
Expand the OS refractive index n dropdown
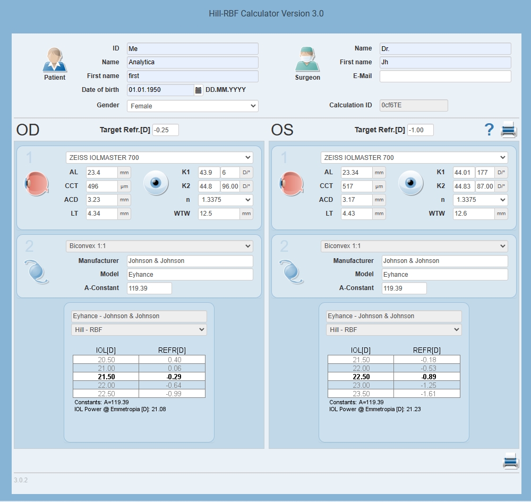[480, 200]
